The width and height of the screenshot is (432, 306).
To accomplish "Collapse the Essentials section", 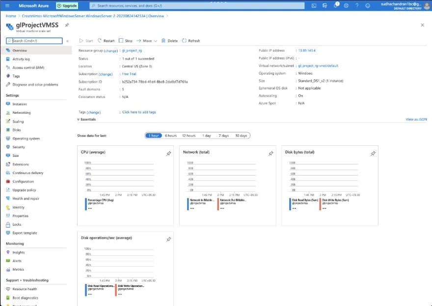I will pos(86,120).
